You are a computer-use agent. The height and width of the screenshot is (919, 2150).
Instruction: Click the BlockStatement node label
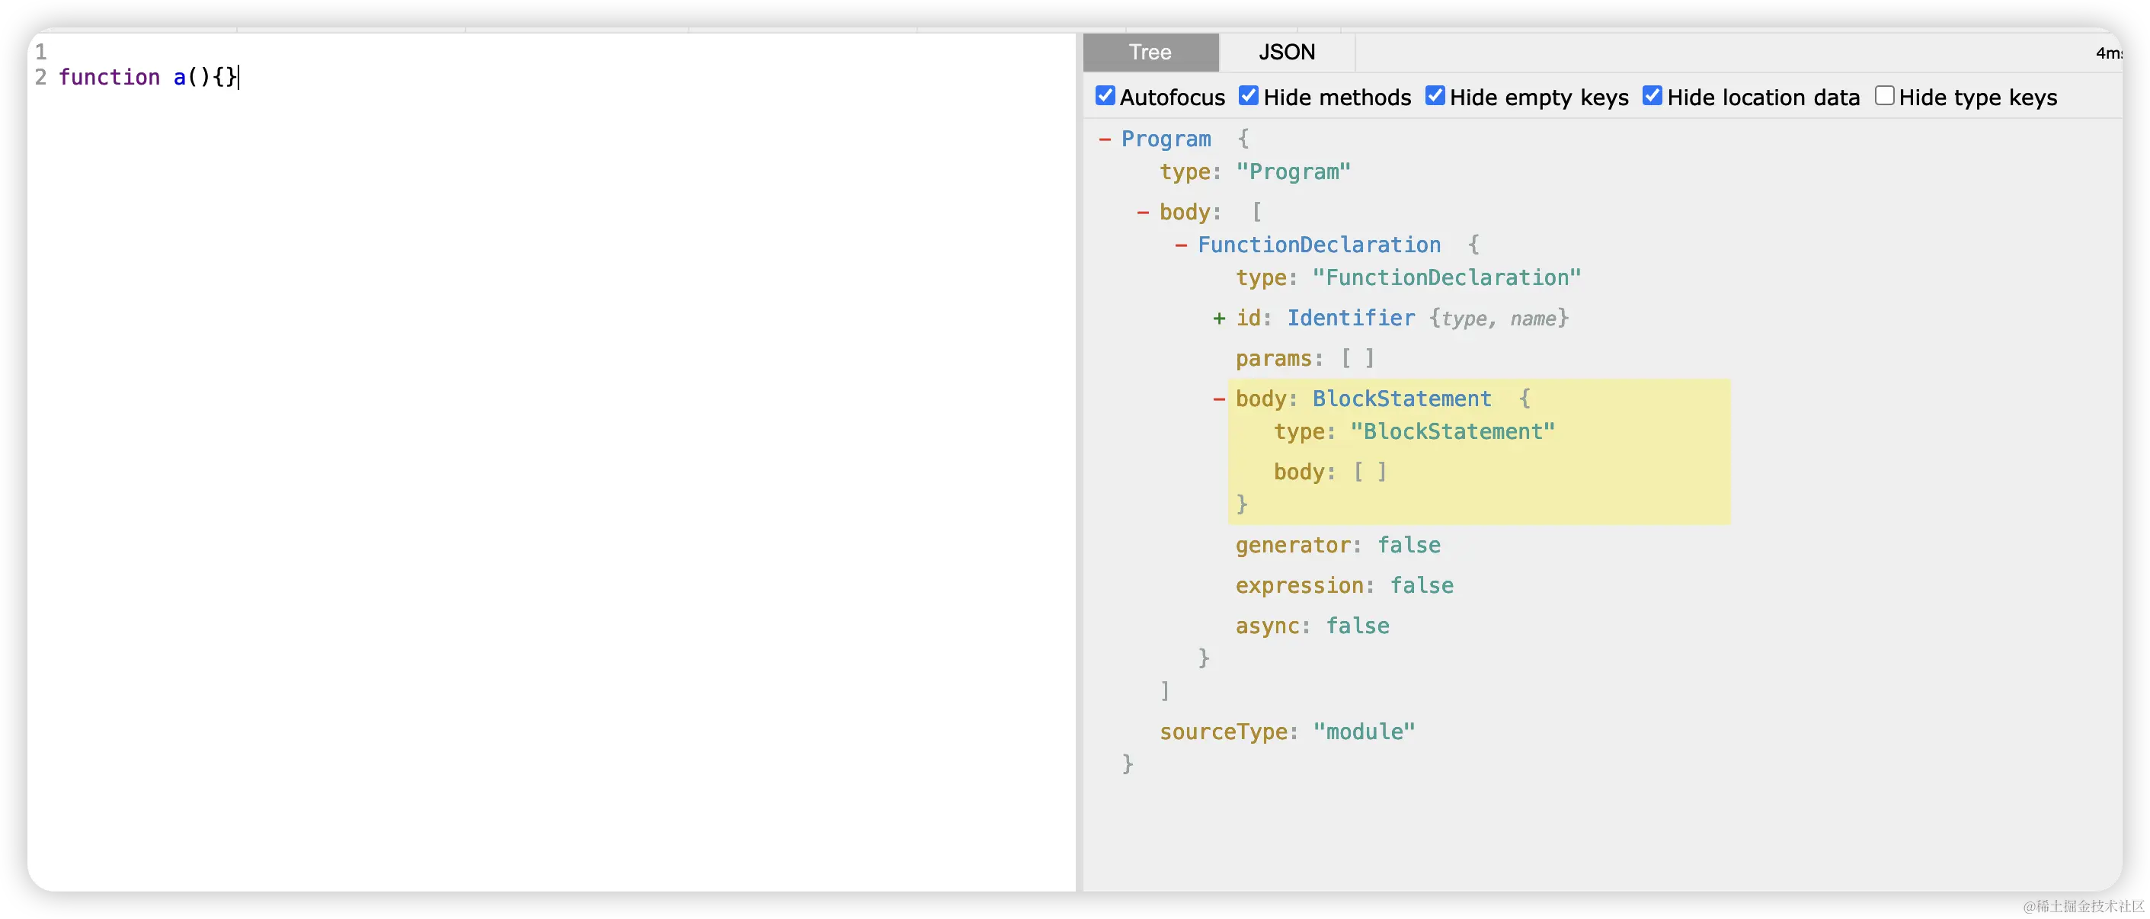point(1401,400)
